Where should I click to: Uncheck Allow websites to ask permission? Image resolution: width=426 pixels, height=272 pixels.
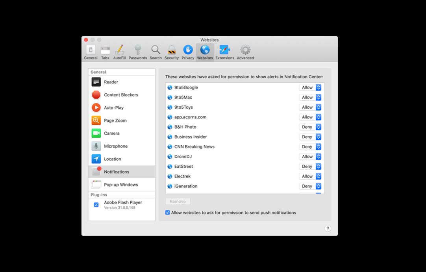[168, 213]
